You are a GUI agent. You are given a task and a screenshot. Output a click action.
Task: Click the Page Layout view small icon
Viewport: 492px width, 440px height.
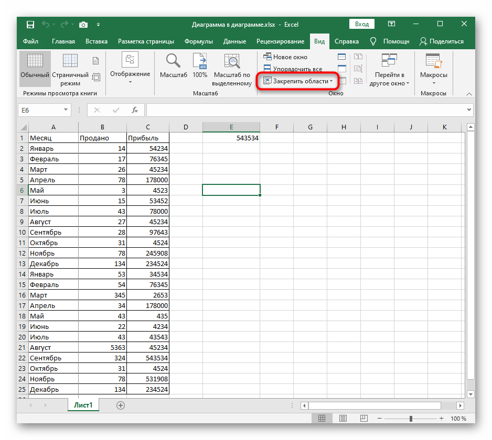[96, 61]
